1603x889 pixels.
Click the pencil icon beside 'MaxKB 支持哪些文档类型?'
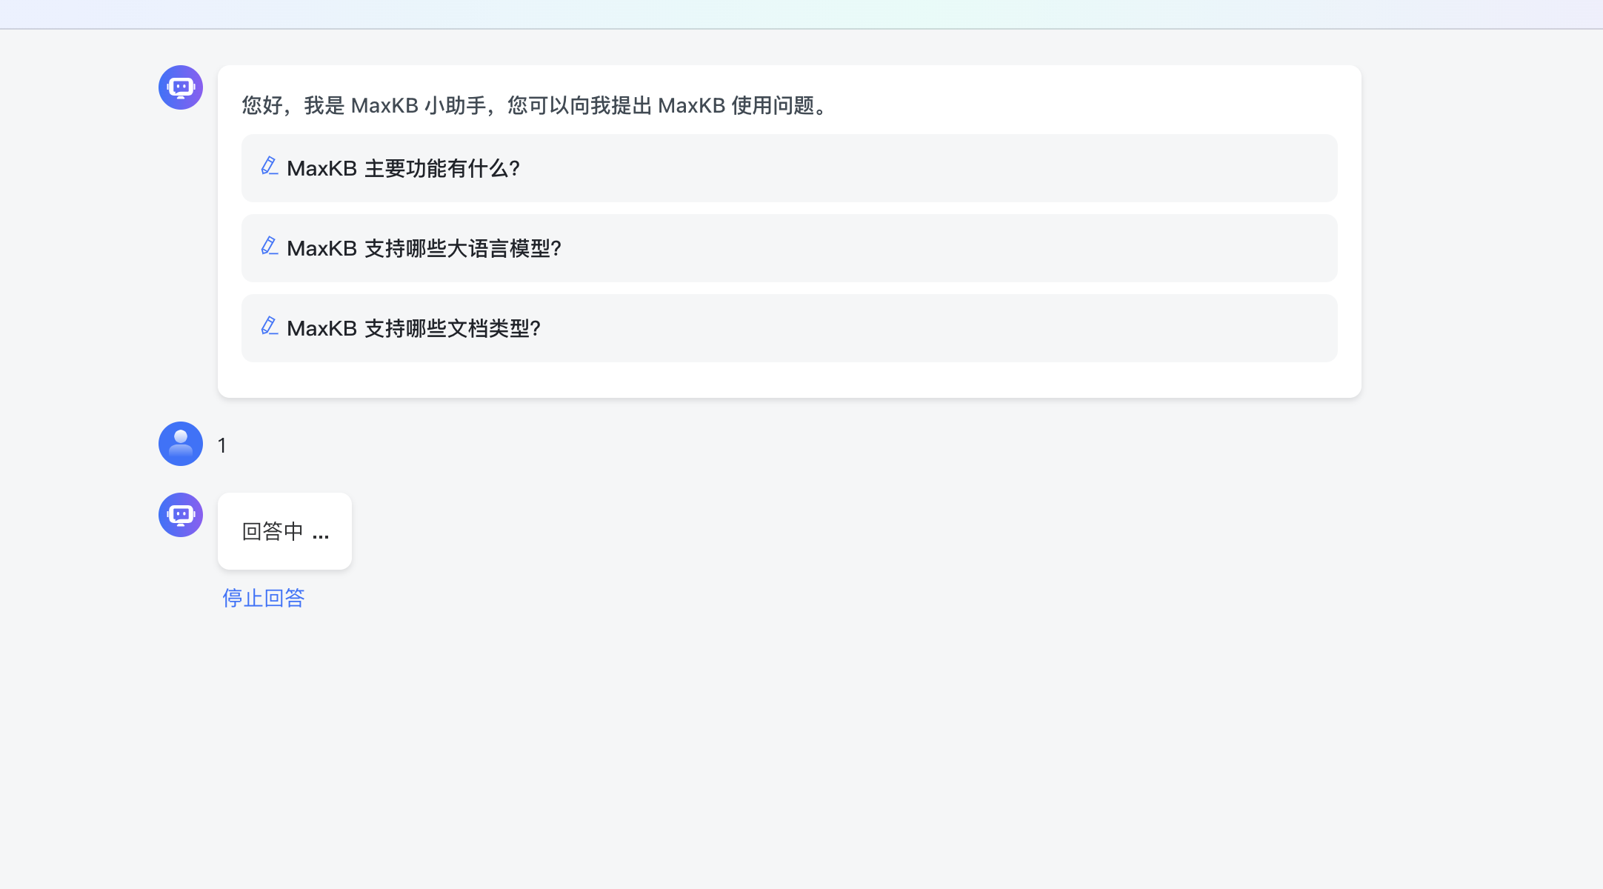270,326
